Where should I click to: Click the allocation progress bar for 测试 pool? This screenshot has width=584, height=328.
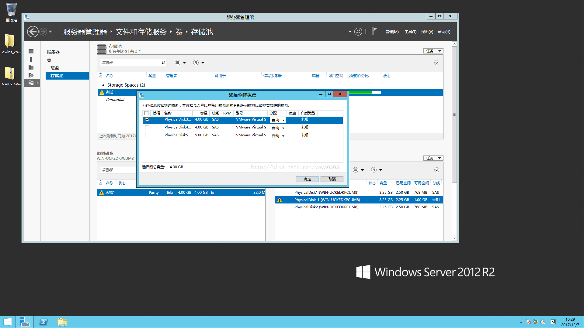click(x=365, y=92)
